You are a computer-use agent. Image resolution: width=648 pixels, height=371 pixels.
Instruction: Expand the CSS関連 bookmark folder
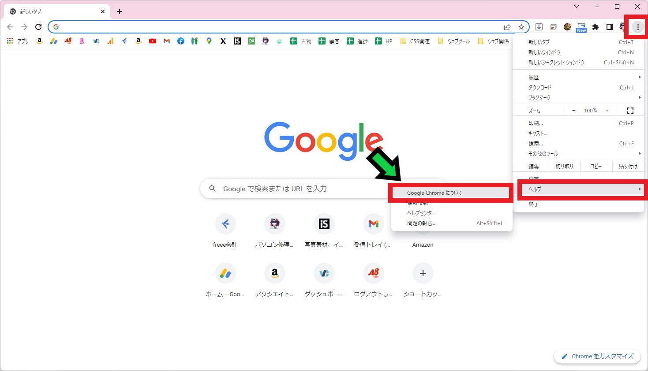click(415, 41)
